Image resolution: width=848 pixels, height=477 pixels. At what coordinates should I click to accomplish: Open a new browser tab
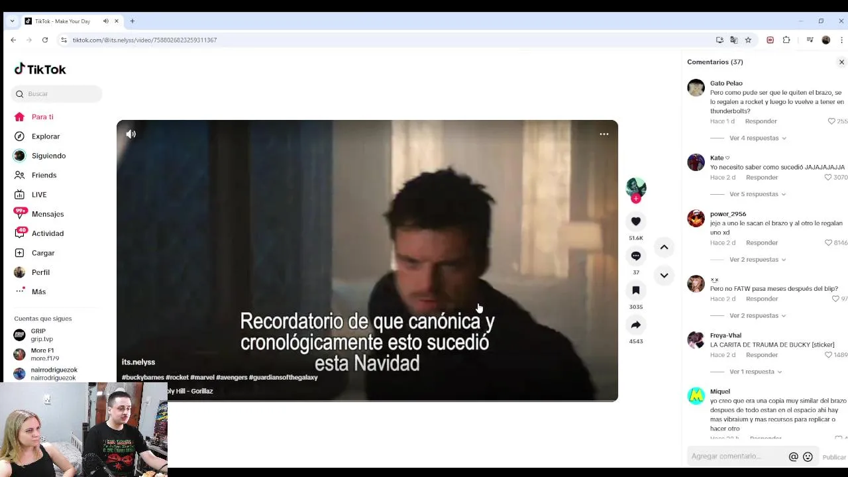point(132,21)
